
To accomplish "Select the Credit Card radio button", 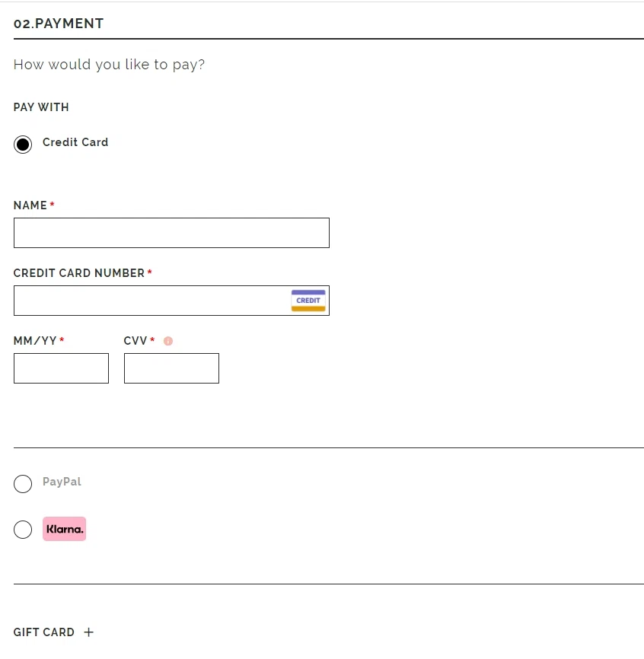I will tap(23, 145).
